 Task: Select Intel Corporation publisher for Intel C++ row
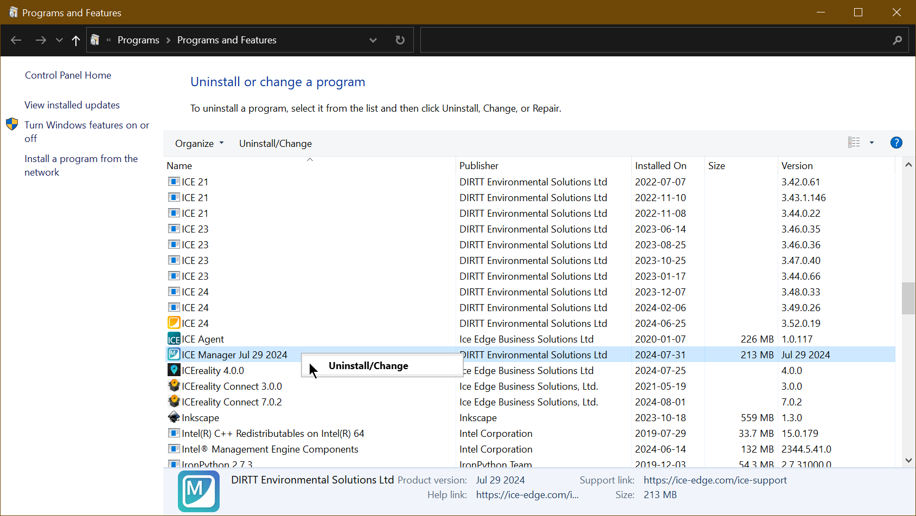pos(496,434)
